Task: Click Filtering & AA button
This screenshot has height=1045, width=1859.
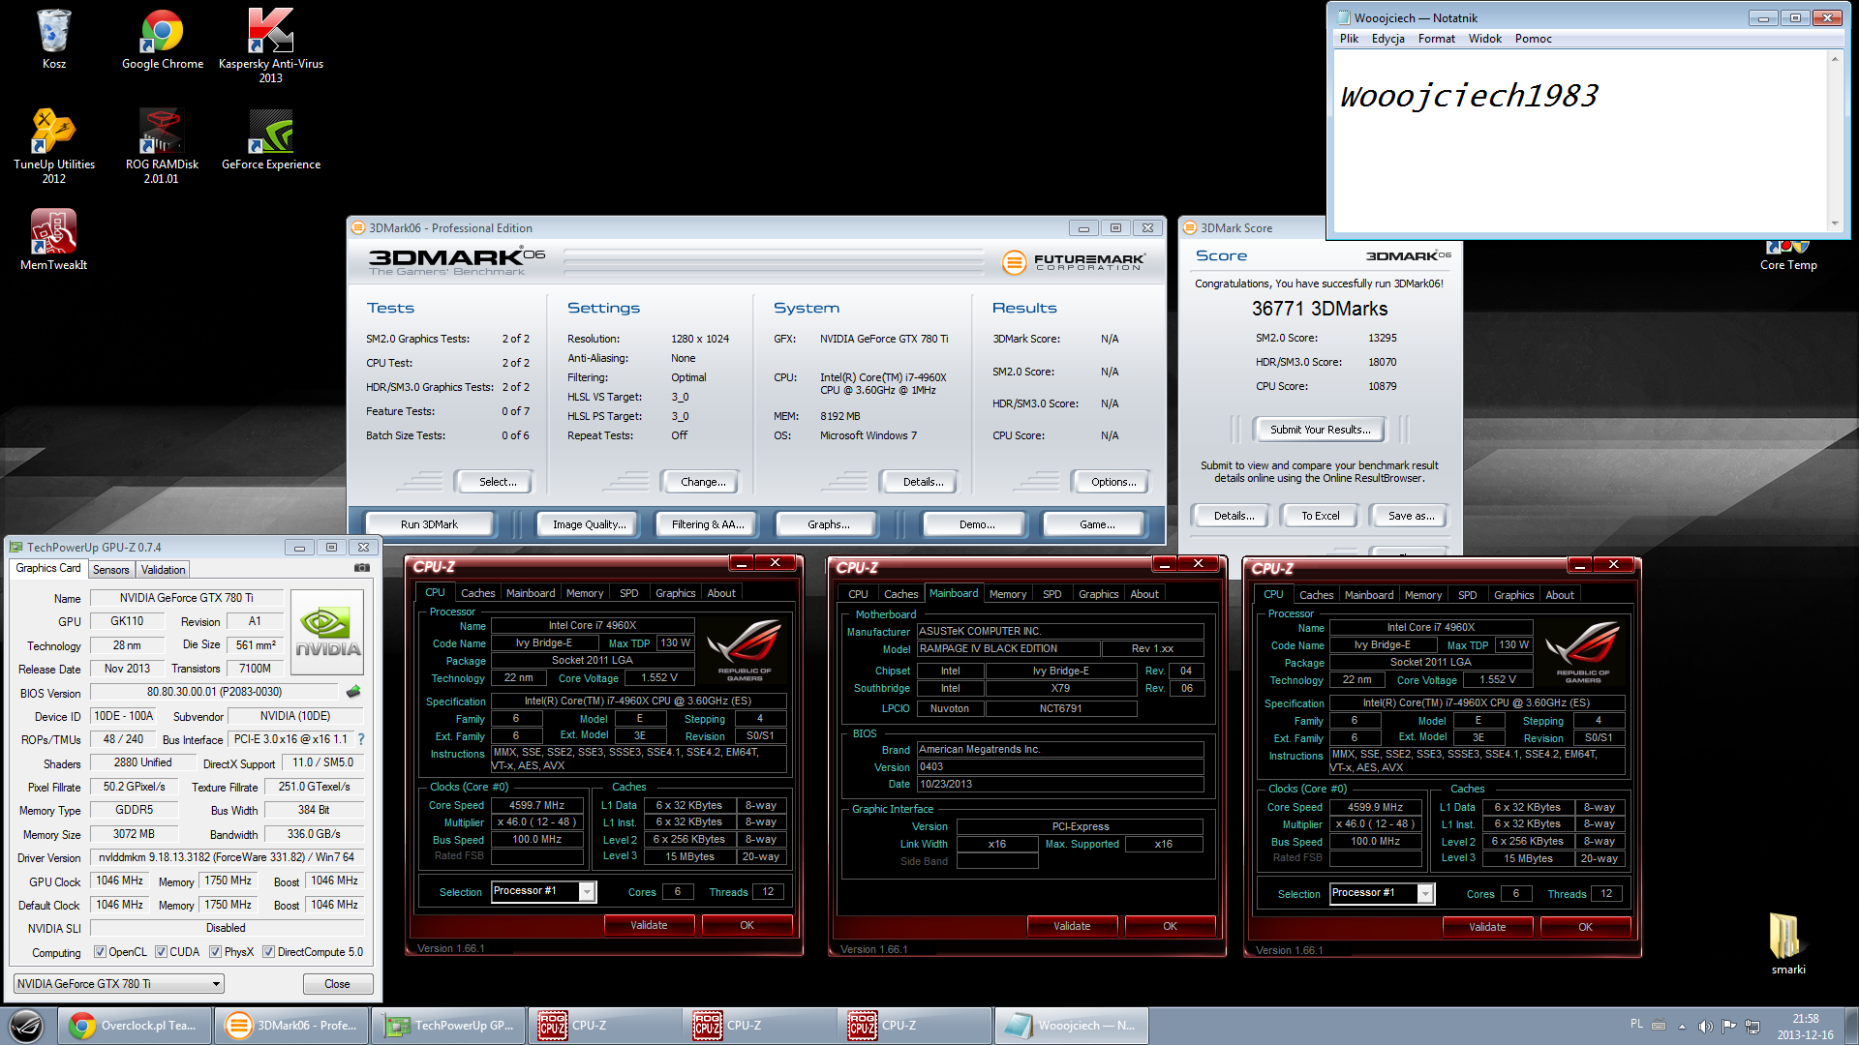Action: [x=707, y=524]
